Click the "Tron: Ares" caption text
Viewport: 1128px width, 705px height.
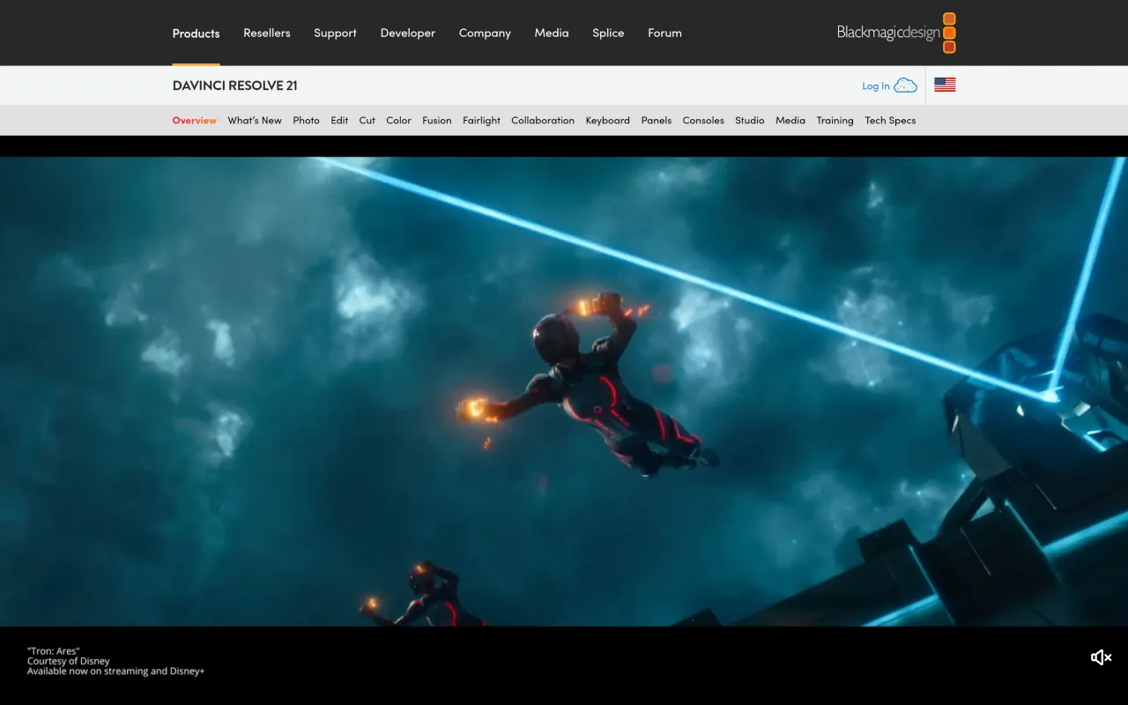53,651
